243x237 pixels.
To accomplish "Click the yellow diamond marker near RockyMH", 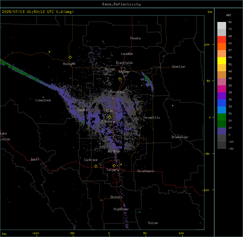I will point(70,57).
